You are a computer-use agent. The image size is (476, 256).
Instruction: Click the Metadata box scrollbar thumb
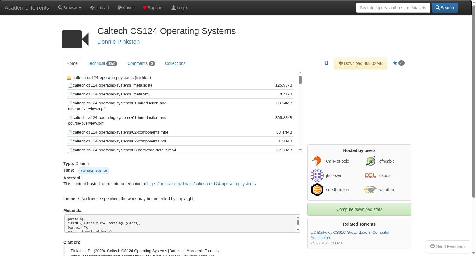click(x=298, y=222)
